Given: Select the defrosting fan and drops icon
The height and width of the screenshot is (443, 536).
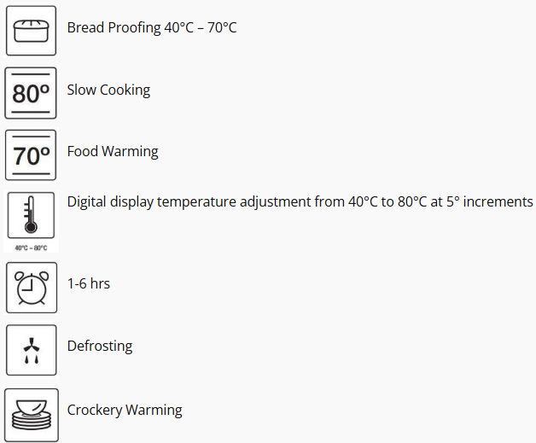Looking at the screenshot, I should 31,350.
